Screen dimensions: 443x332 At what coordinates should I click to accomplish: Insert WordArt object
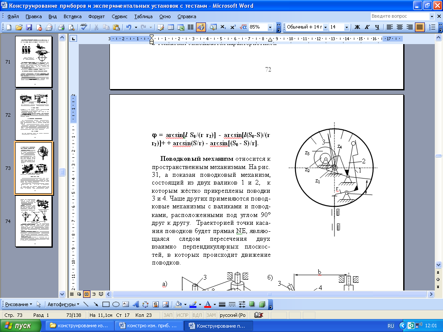pos(135,304)
